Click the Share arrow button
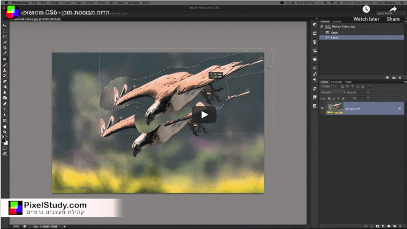Image resolution: width=407 pixels, height=229 pixels. pyautogui.click(x=393, y=10)
